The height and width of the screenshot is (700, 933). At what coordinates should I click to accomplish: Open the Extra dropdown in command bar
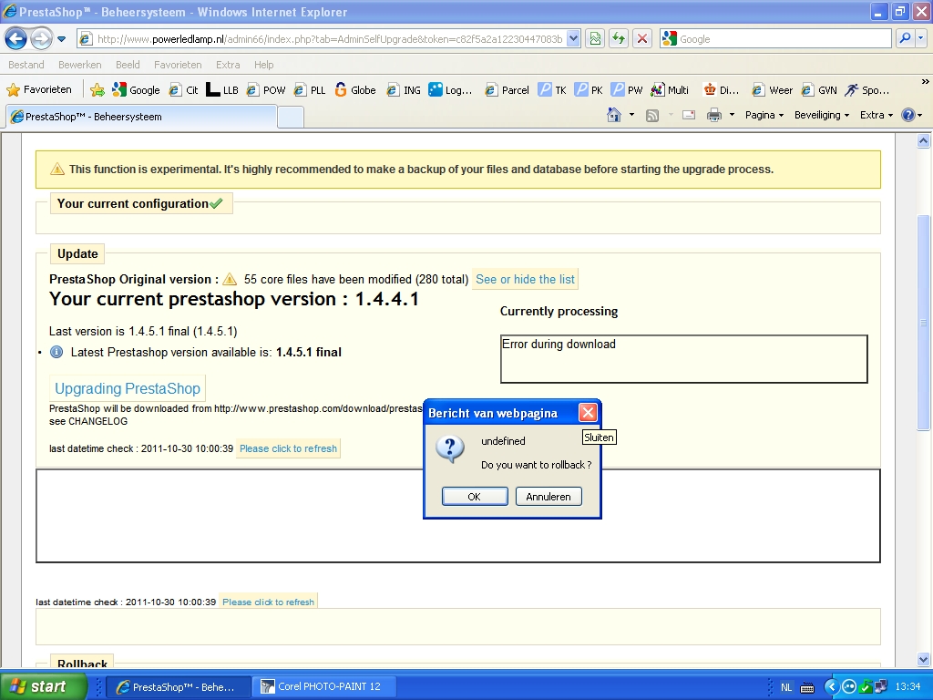[x=876, y=115]
